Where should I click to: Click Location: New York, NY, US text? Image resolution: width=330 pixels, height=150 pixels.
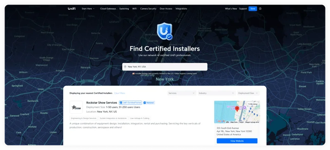tap(101, 112)
